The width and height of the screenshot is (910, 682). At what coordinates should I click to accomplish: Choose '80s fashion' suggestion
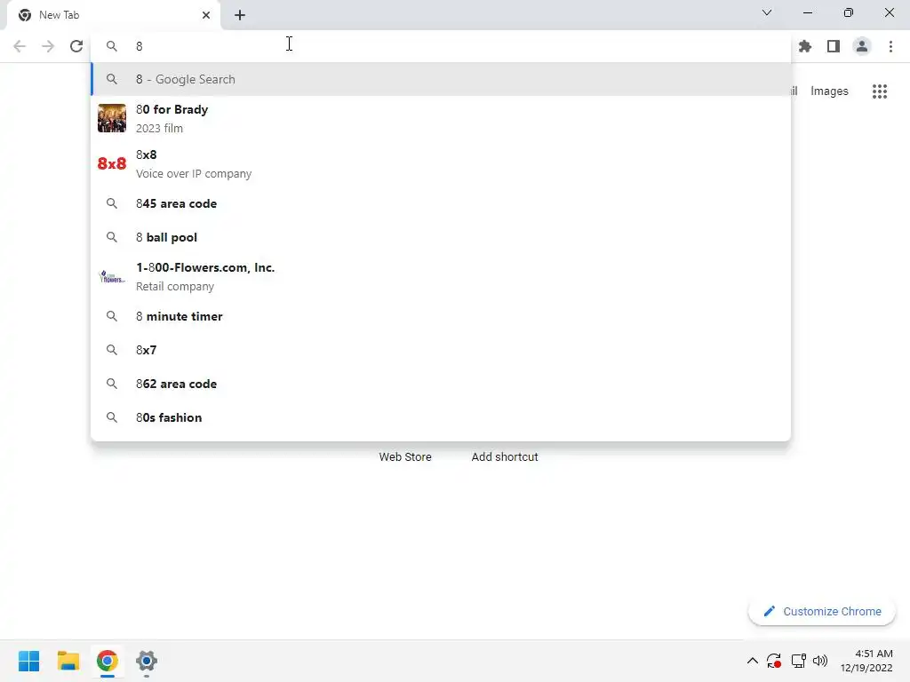point(441,417)
